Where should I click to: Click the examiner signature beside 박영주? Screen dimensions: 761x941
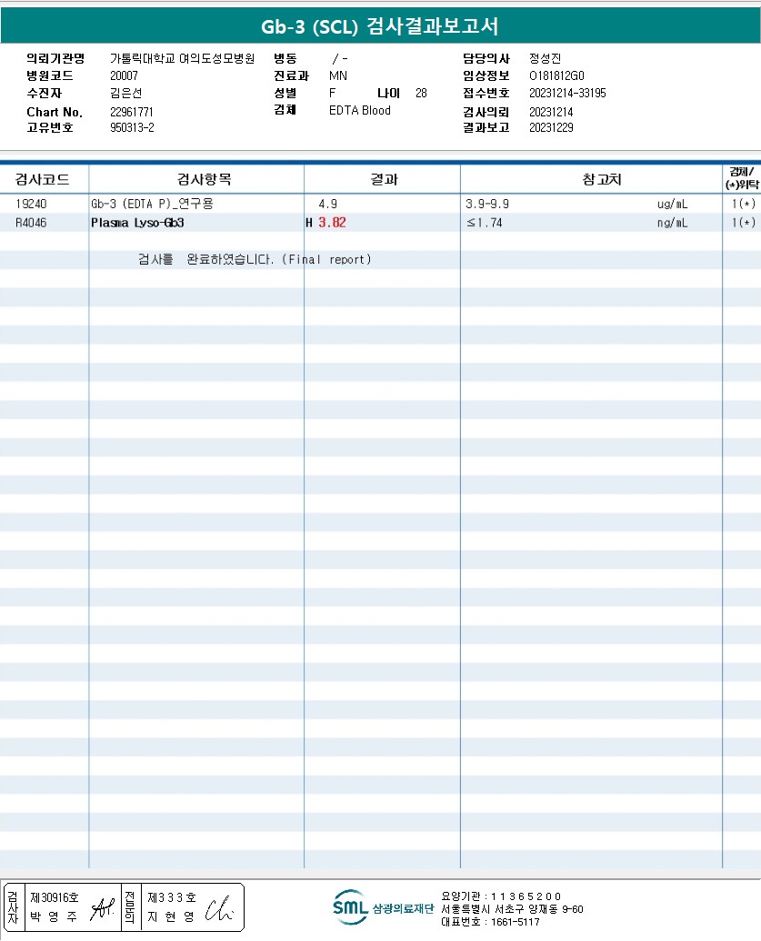pyautogui.click(x=103, y=908)
